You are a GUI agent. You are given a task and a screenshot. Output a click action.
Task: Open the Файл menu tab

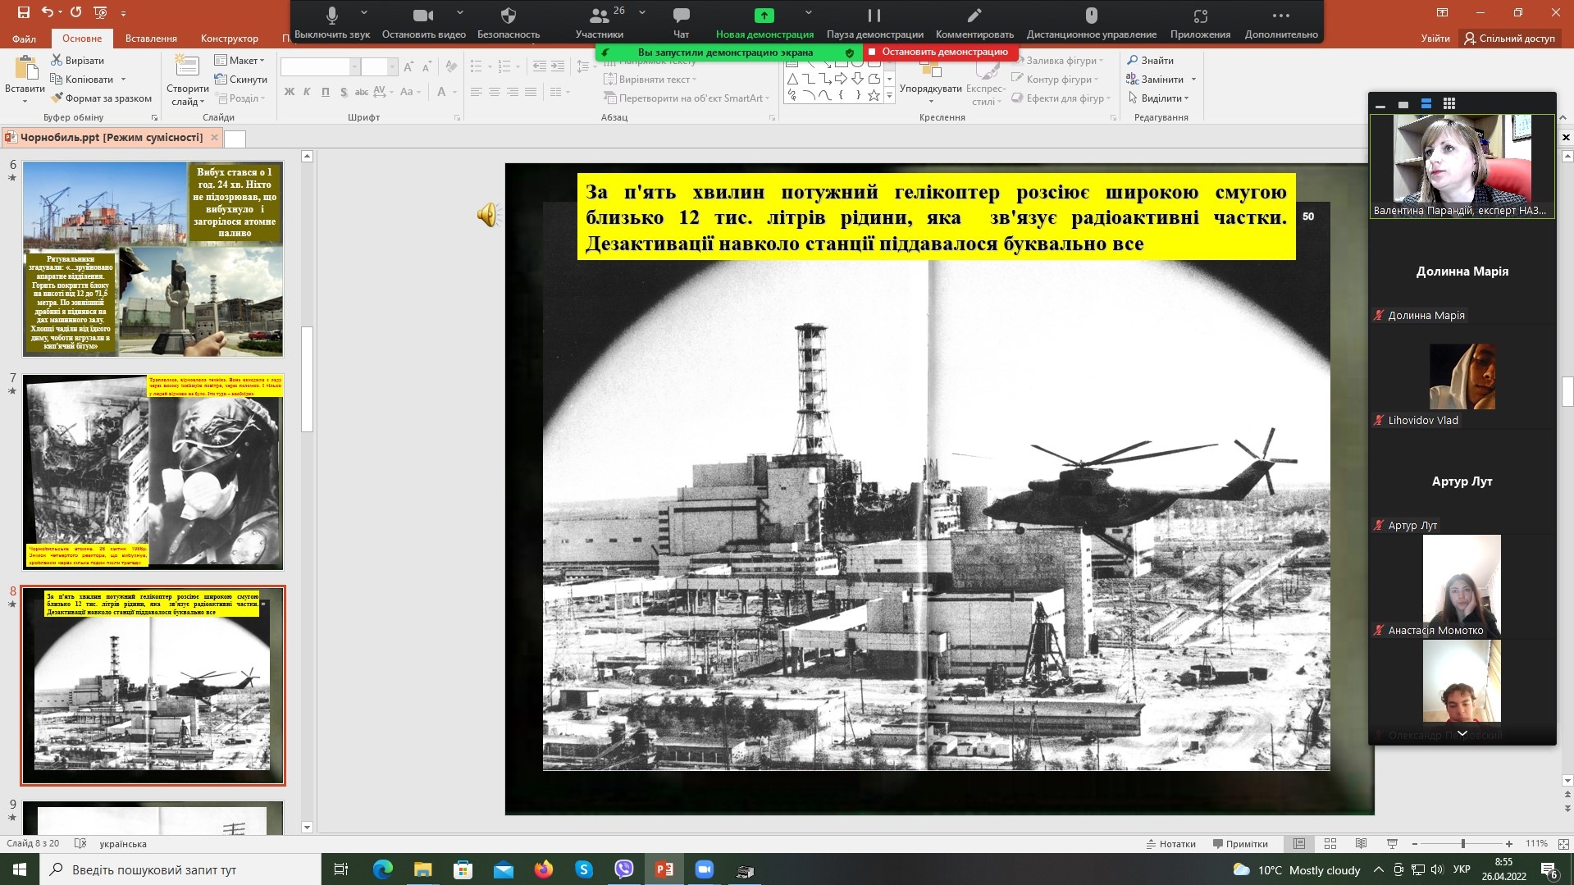click(24, 39)
